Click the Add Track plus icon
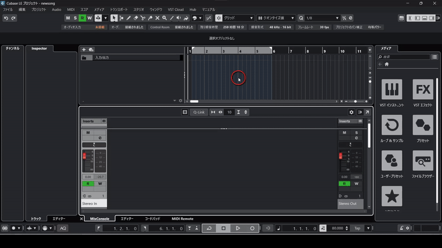The height and width of the screenshot is (248, 442). [x=84, y=50]
